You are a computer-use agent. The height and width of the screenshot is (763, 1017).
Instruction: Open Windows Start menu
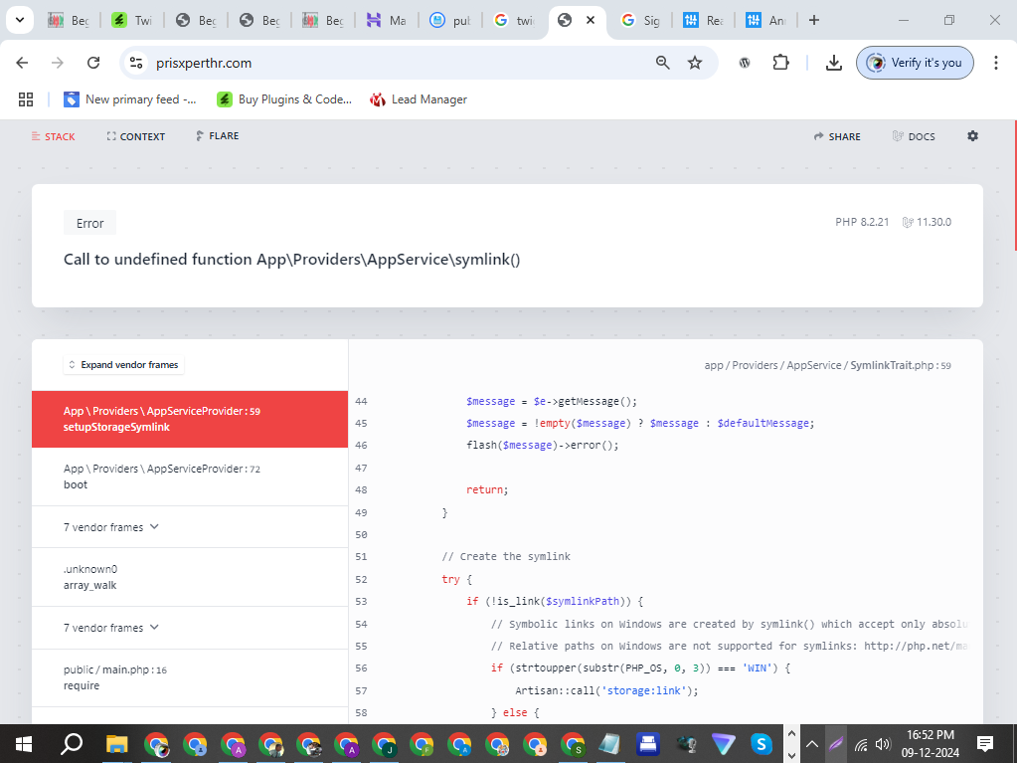23,743
